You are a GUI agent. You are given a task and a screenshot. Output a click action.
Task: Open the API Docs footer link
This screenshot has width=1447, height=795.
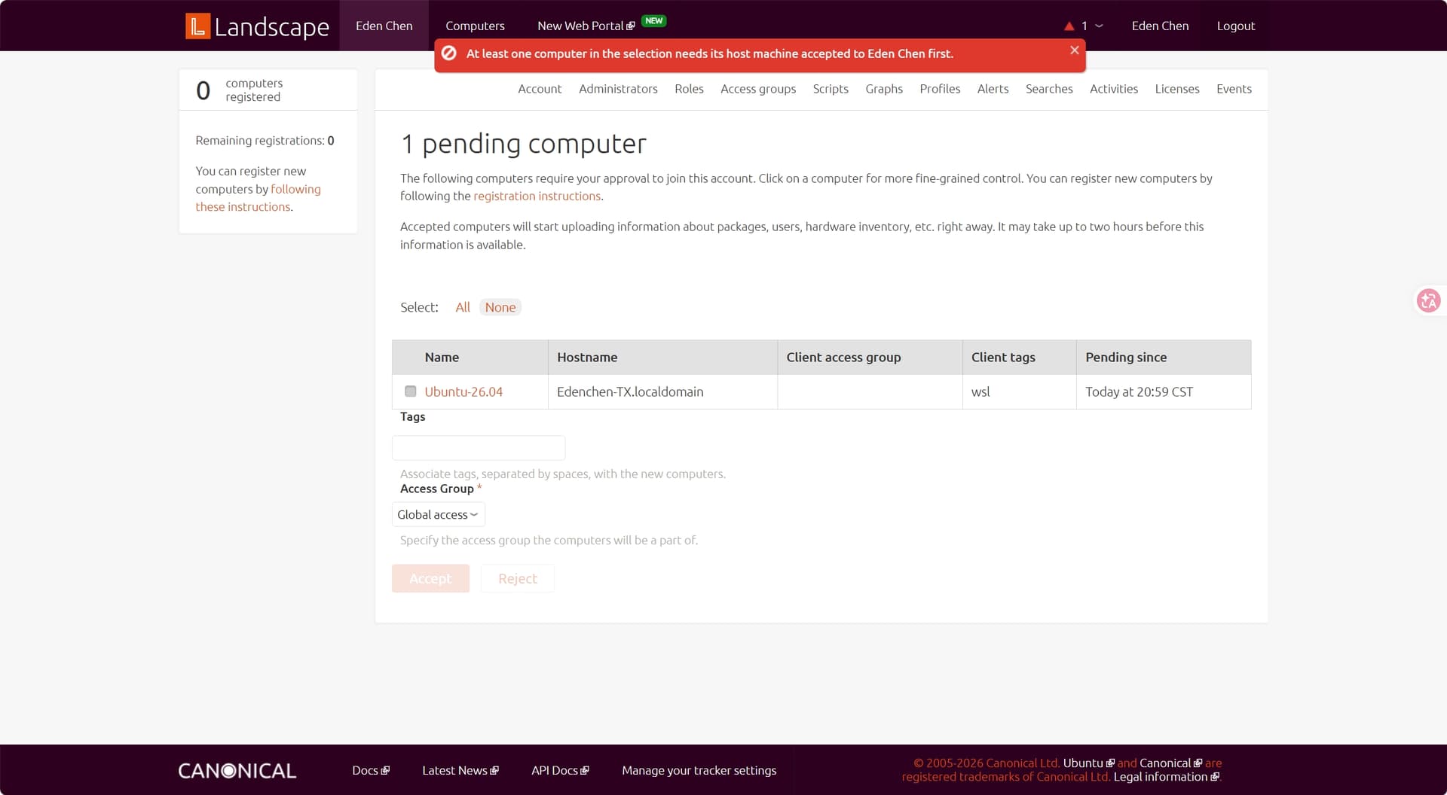560,770
